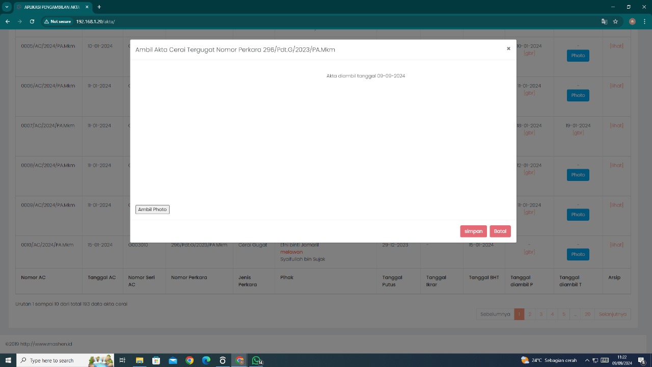This screenshot has height=367, width=652.
Task: Expand the tab search dropdown arrow
Action: click(x=7, y=7)
